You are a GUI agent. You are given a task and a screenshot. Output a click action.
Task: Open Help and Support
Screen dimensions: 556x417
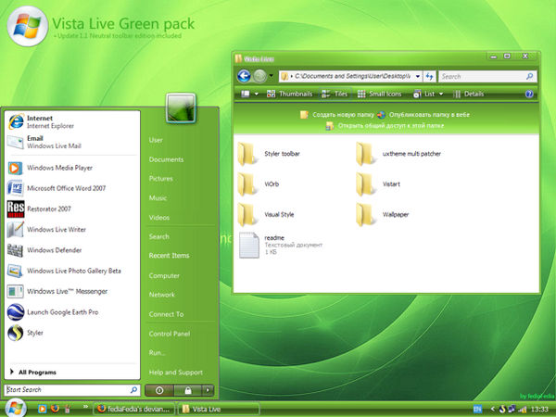pos(175,373)
